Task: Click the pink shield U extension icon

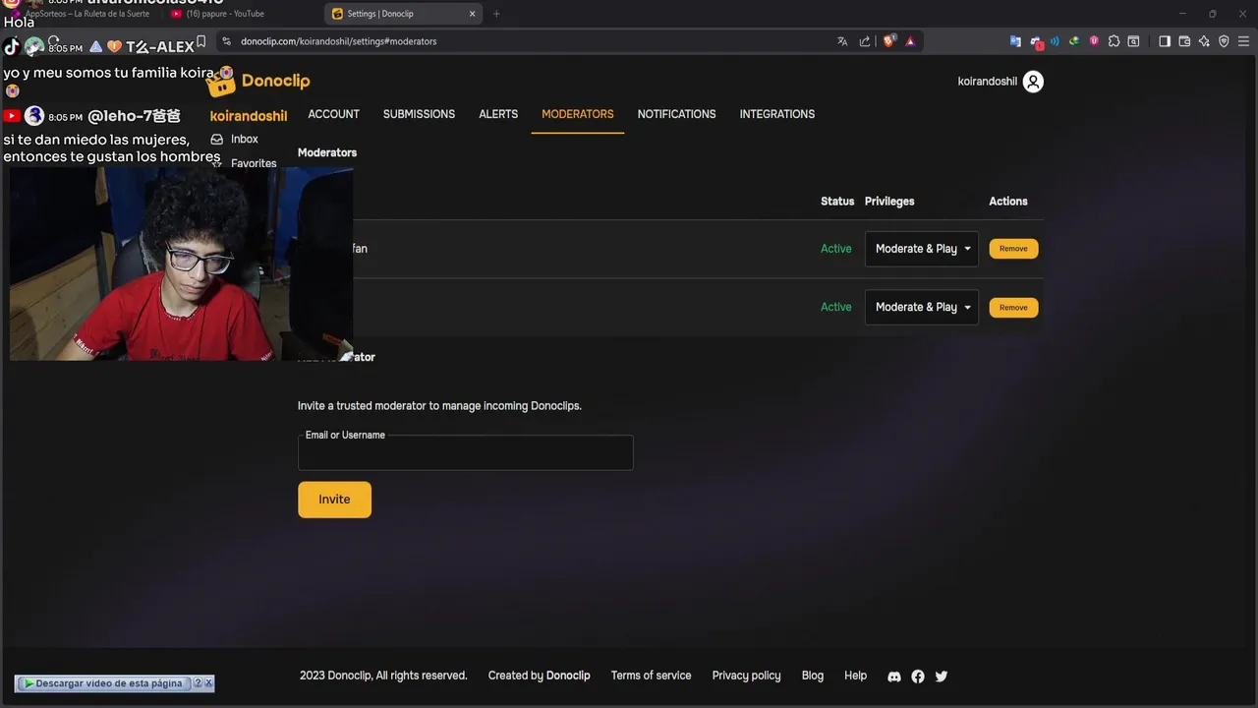Action: coord(1094,41)
